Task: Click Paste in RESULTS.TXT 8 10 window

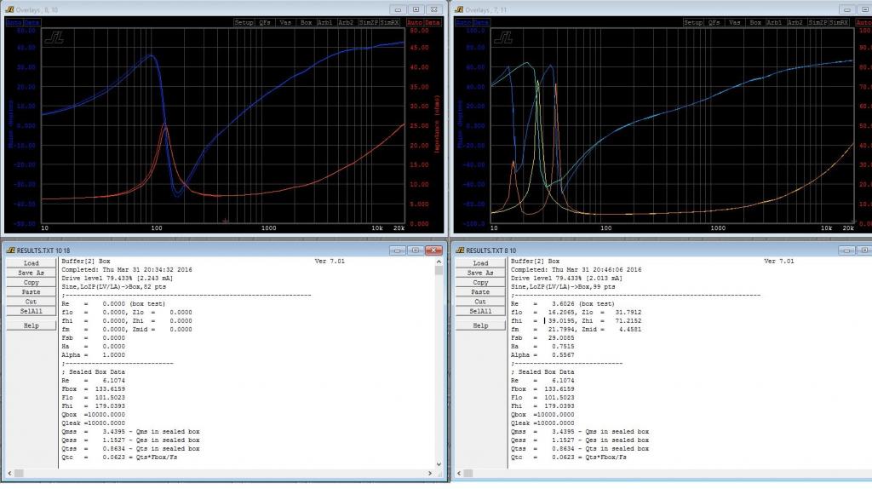Action: click(480, 291)
